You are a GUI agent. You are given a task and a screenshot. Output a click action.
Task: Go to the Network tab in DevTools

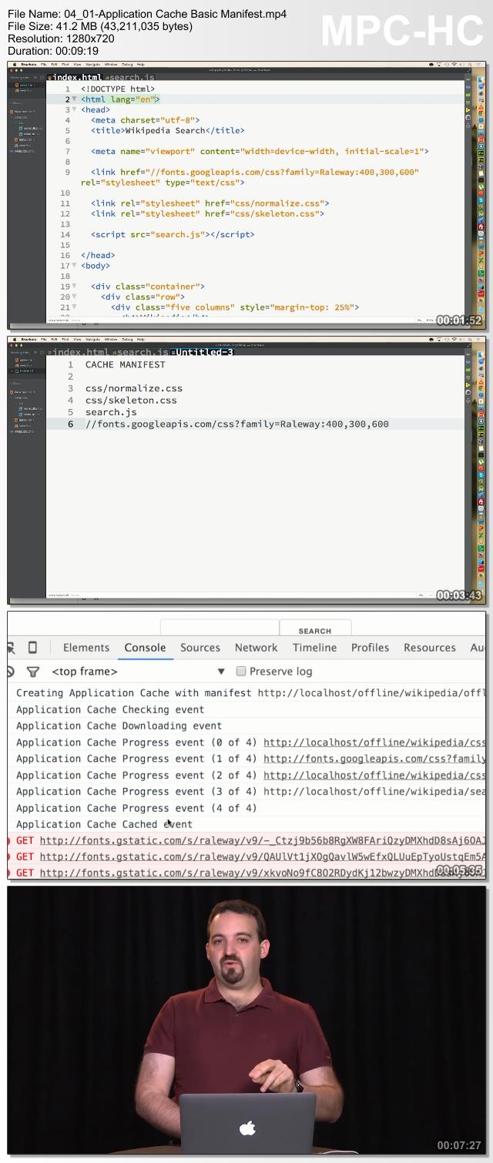pos(257,648)
